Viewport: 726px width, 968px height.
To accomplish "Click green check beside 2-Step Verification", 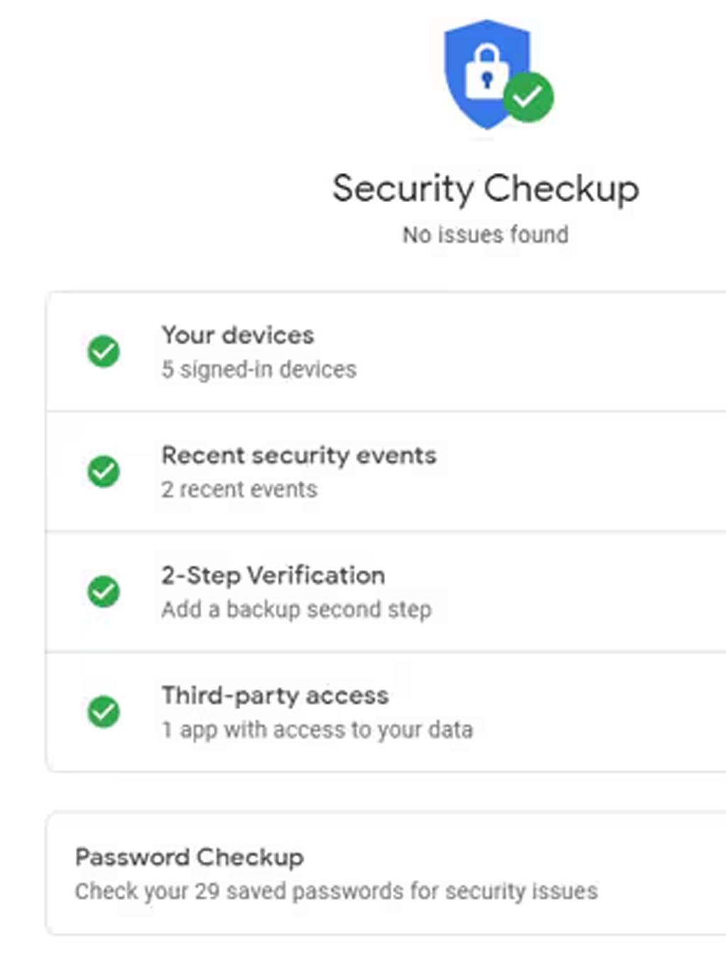I will pyautogui.click(x=104, y=591).
